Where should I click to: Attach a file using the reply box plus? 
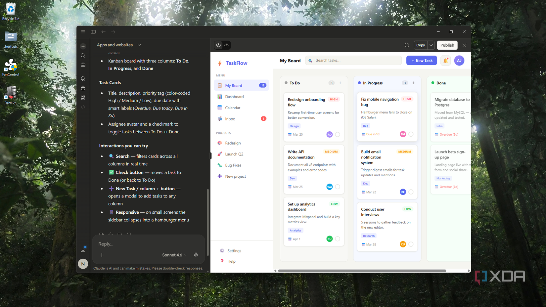click(102, 255)
